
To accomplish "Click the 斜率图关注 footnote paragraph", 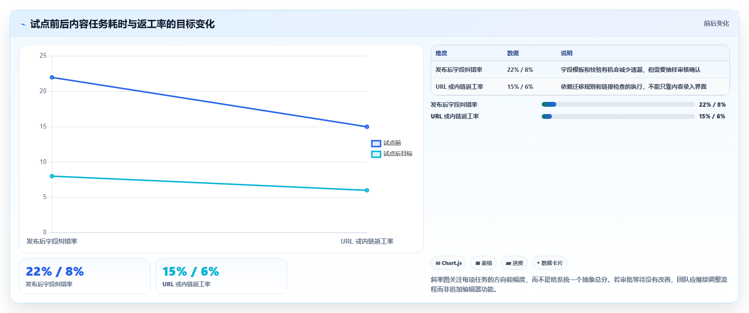I will [x=579, y=285].
